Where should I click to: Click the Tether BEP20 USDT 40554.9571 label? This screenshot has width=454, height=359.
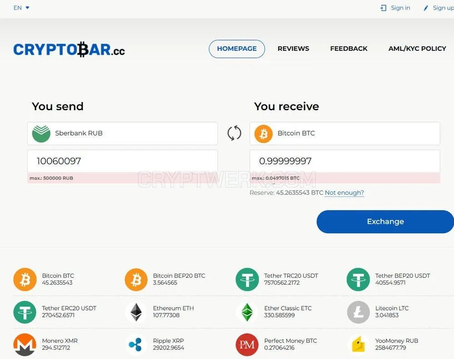[x=402, y=279]
